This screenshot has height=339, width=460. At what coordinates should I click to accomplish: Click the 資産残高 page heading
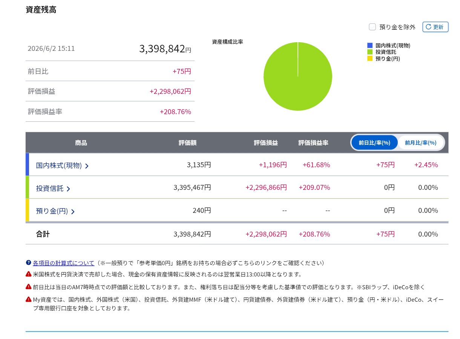coord(41,10)
